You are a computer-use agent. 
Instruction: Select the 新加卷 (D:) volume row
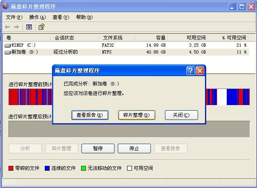click(126, 52)
